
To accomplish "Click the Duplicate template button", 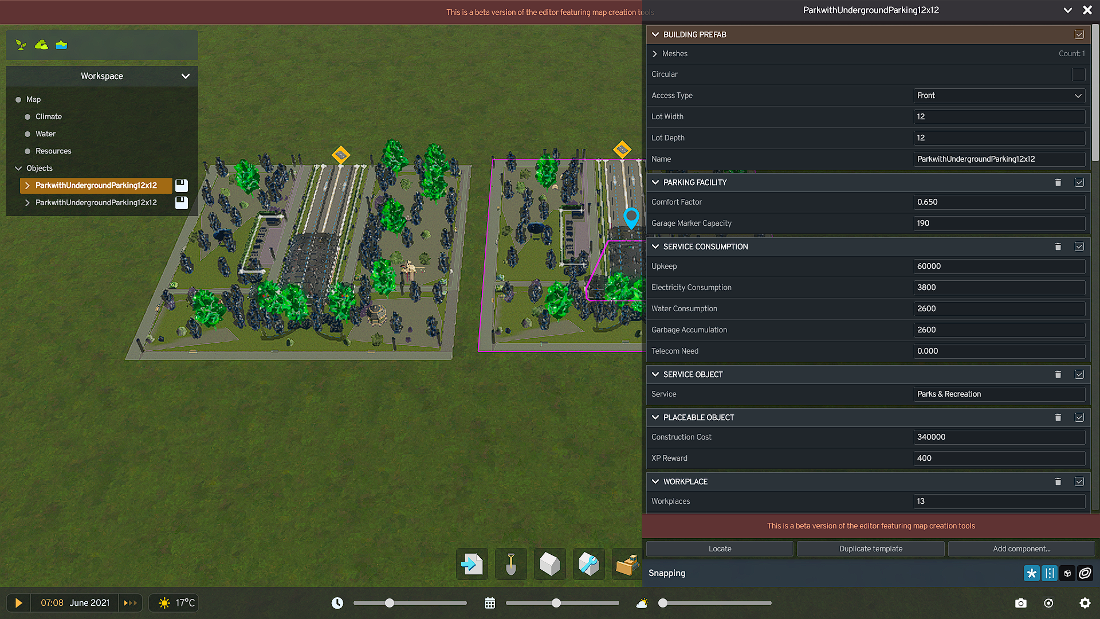I will point(871,549).
